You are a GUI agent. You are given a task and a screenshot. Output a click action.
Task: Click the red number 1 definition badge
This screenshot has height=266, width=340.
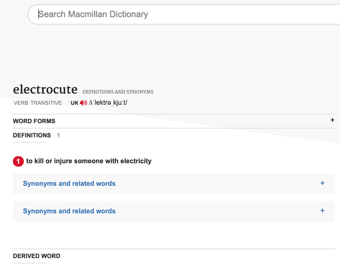coord(18,161)
